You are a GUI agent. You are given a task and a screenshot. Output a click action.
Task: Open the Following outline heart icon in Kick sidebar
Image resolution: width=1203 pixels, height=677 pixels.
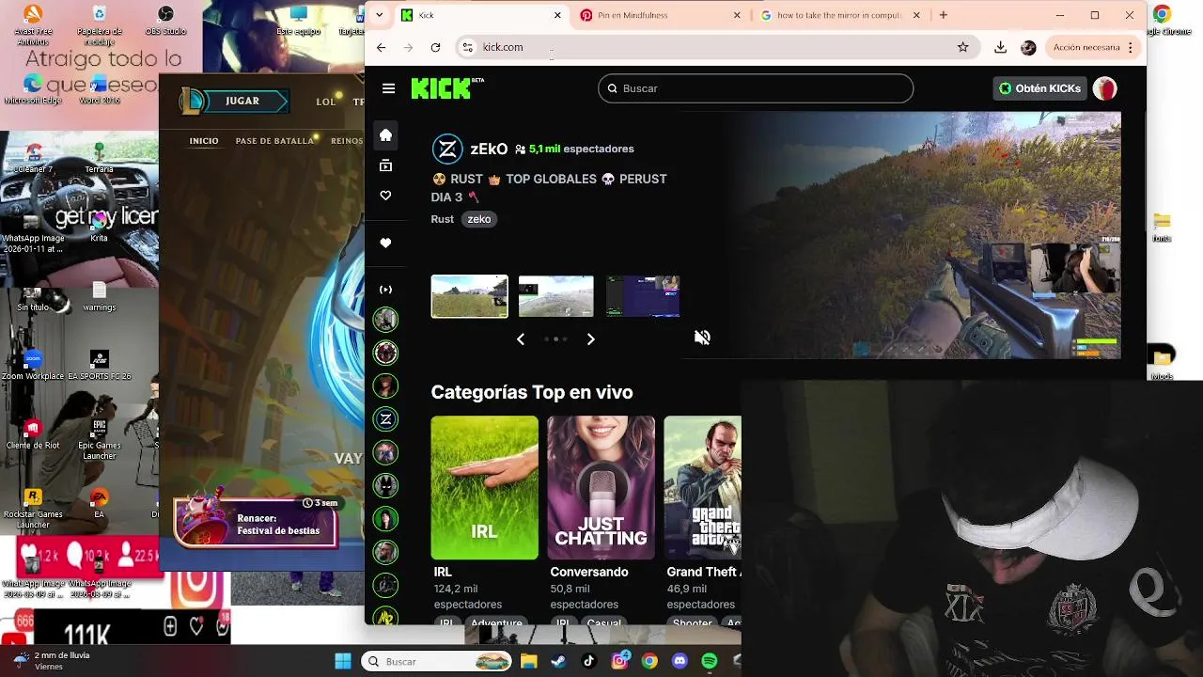tap(385, 196)
